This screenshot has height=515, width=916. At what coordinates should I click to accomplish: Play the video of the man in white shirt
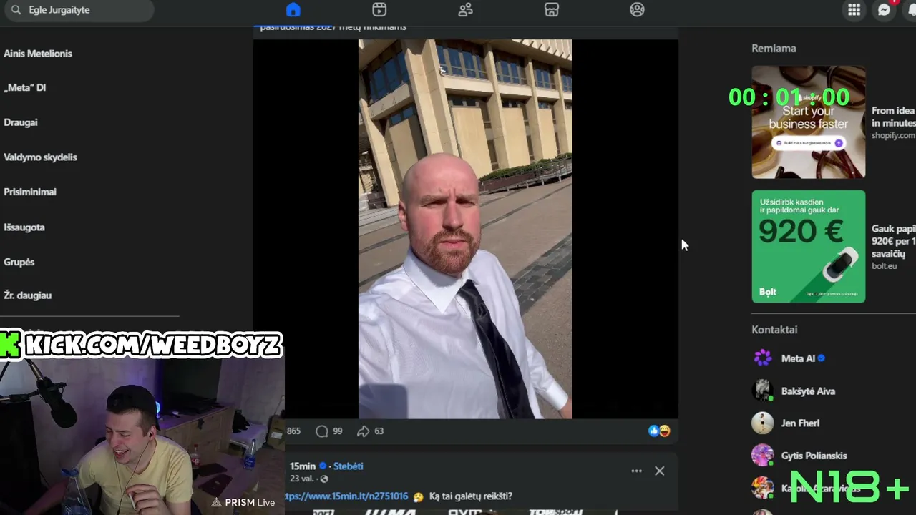465,229
